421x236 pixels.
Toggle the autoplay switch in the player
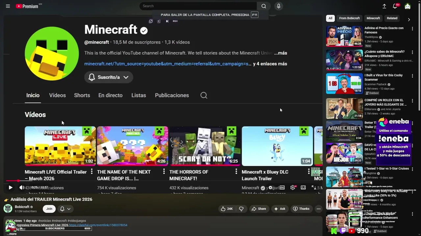271,187
